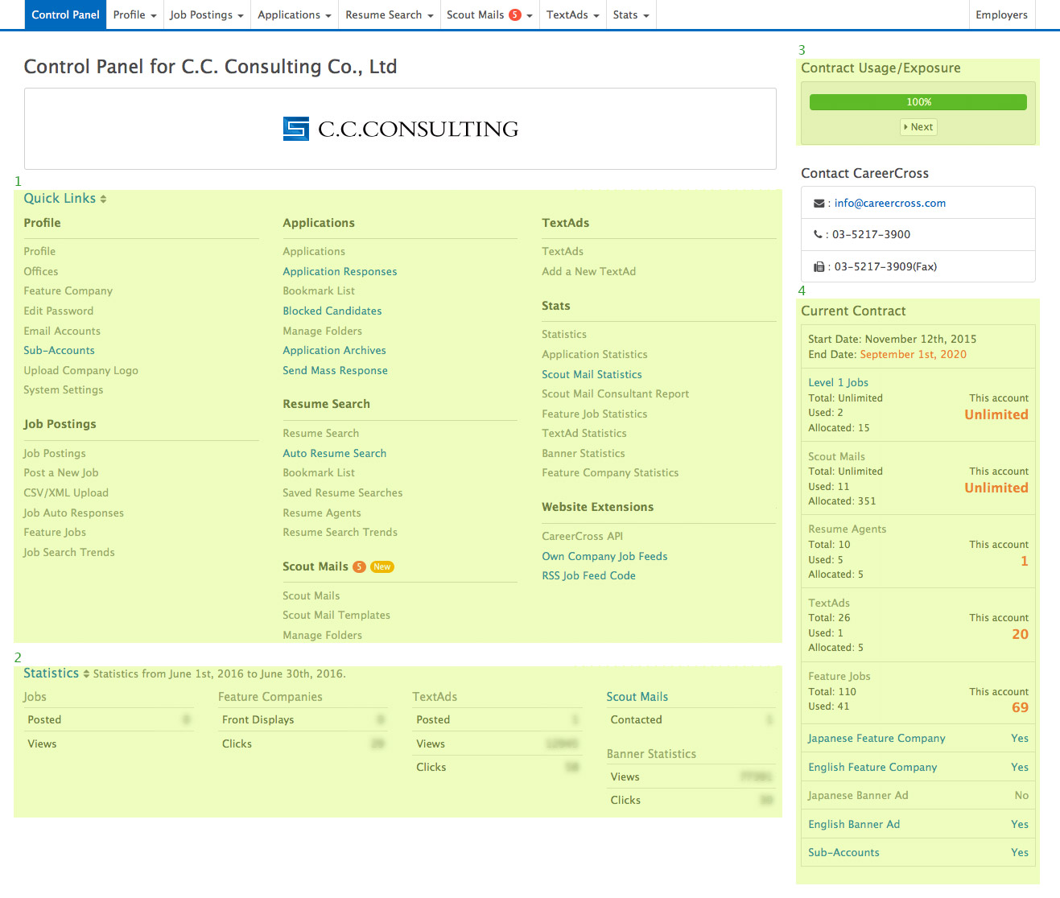Open Scout Mail Statistics link

592,375
